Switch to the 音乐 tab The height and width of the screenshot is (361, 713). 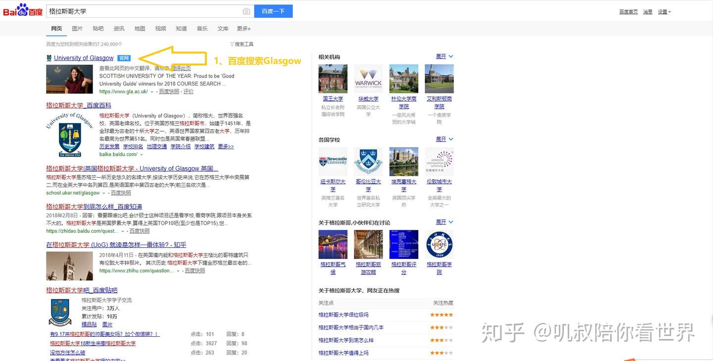click(x=202, y=29)
